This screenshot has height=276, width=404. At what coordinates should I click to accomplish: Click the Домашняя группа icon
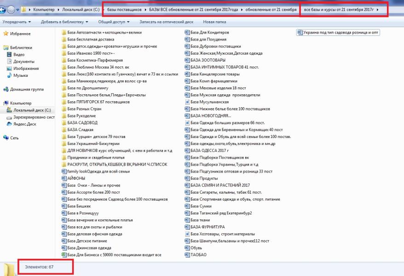click(x=6, y=89)
